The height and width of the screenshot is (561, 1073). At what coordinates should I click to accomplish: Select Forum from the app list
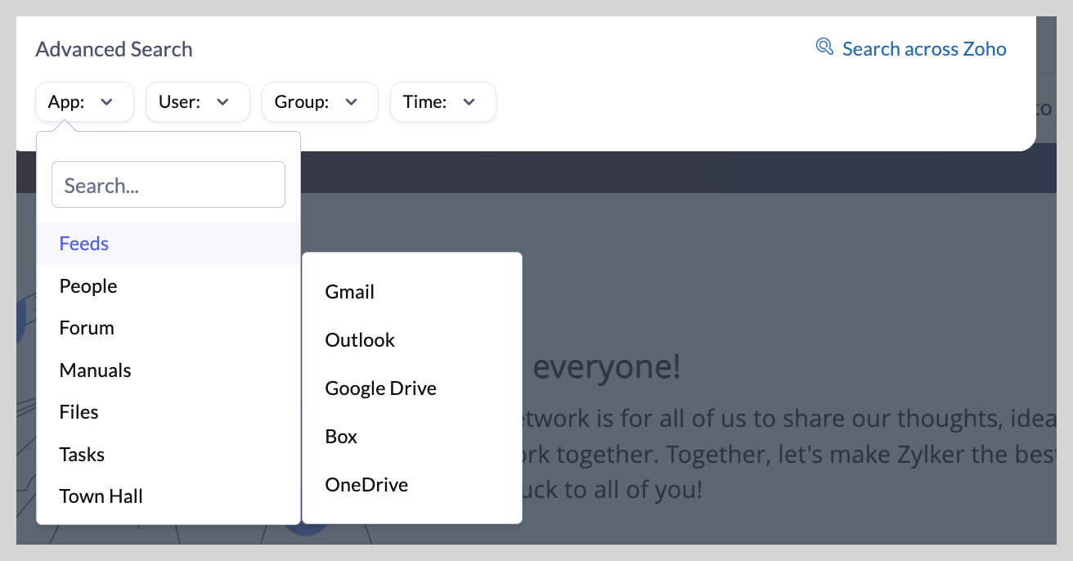point(87,328)
